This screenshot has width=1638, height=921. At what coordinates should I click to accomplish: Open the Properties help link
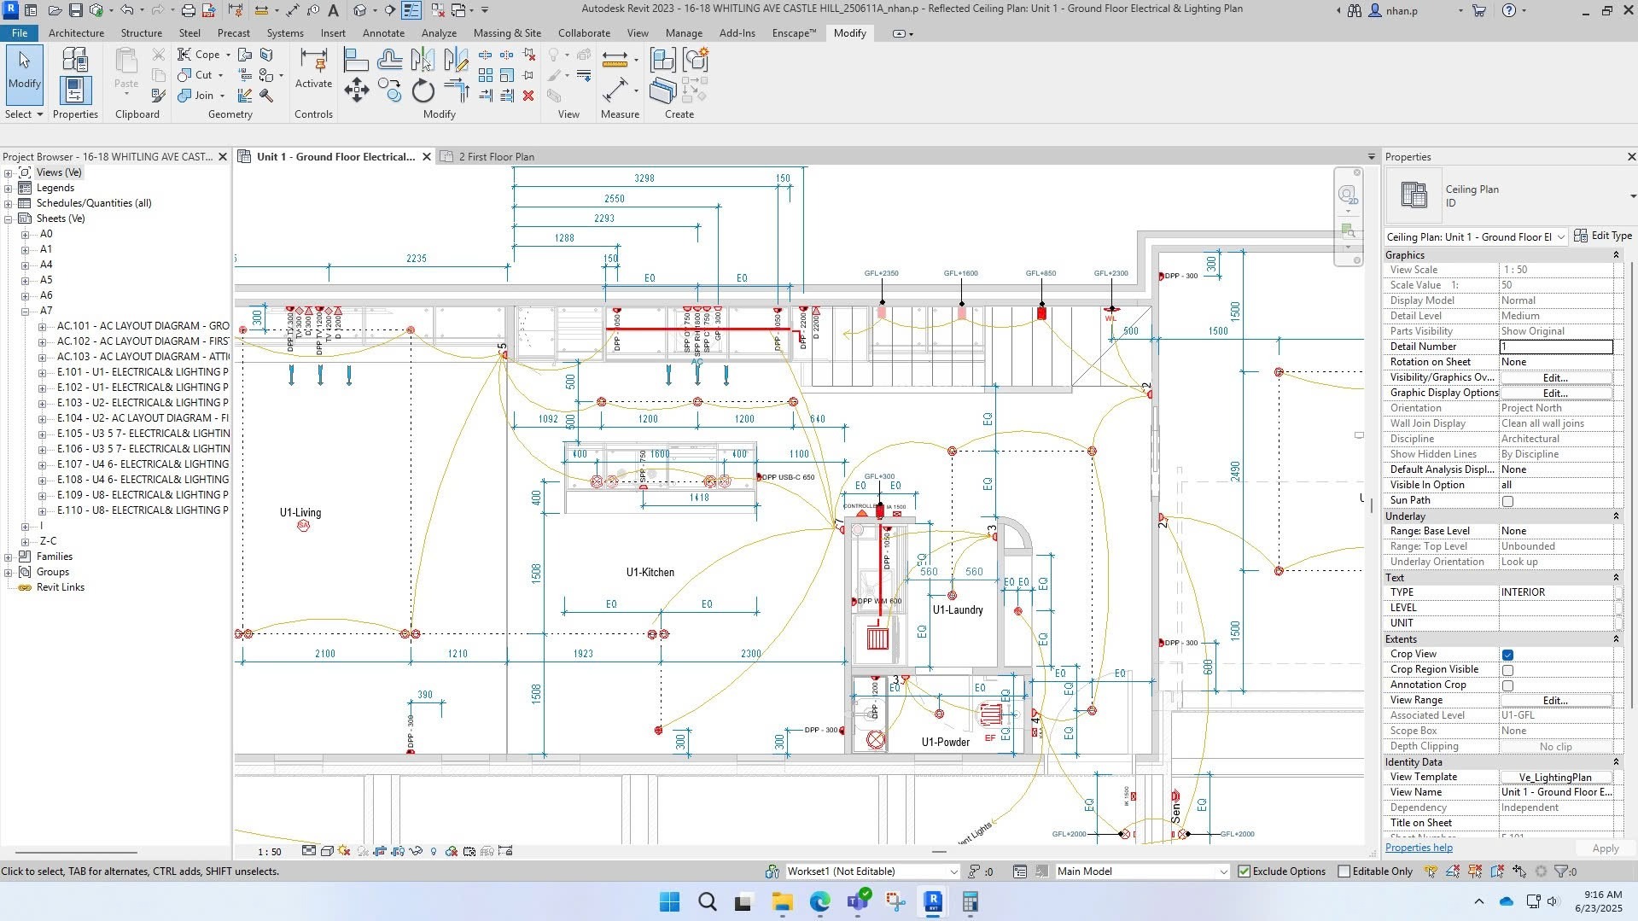pyautogui.click(x=1419, y=848)
